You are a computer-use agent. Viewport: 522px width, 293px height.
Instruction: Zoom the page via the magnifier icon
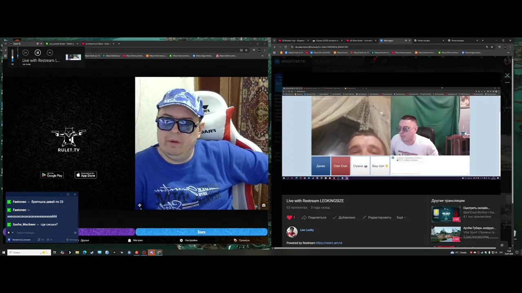[487, 47]
